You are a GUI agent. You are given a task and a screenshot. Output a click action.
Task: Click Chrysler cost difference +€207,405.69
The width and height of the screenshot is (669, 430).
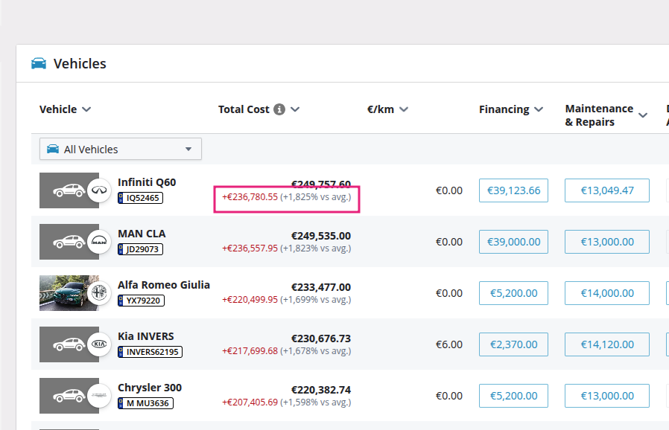coord(250,402)
